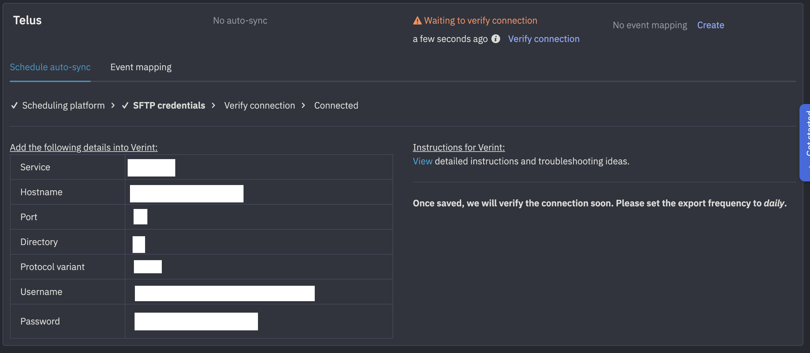Select the Connected breadcrumb step
This screenshot has height=353, width=810.
pyautogui.click(x=336, y=105)
